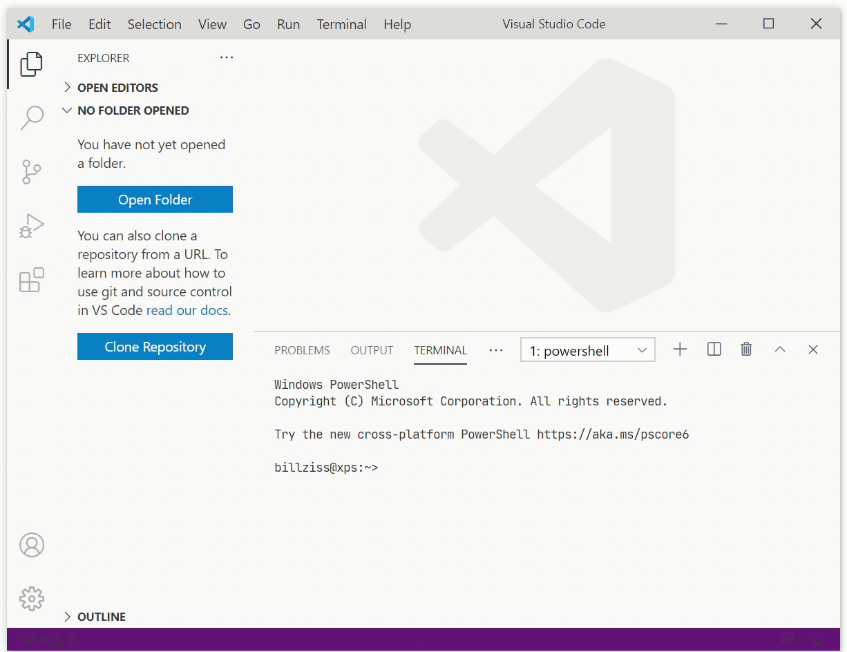This screenshot has width=847, height=652.
Task: Create a new terminal with plus icon
Action: tap(680, 349)
